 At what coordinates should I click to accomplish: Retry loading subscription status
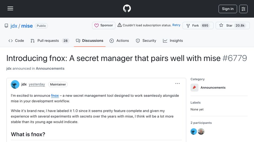[x=176, y=25]
